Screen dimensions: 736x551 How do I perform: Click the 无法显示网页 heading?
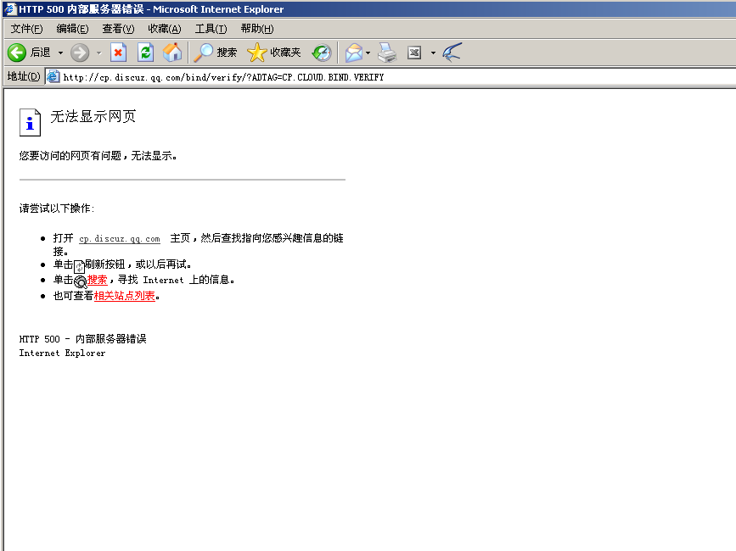pos(93,117)
